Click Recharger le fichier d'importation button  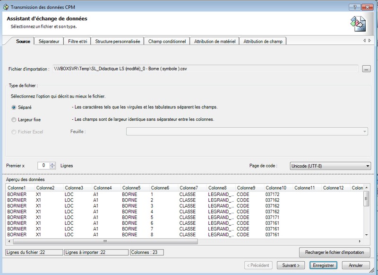pyautogui.click(x=334, y=252)
